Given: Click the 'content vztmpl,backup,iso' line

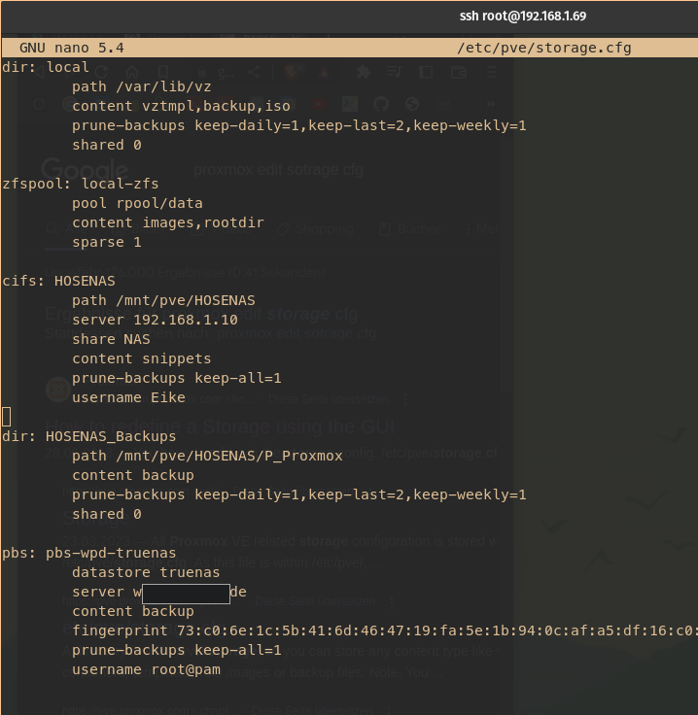Looking at the screenshot, I should pos(181,106).
